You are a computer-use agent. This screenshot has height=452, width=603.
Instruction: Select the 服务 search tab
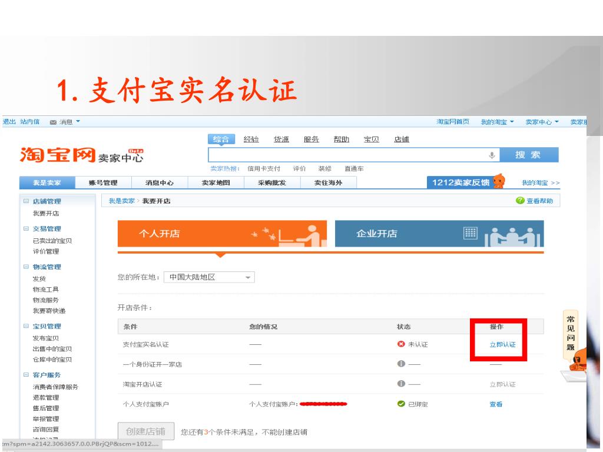tap(311, 139)
